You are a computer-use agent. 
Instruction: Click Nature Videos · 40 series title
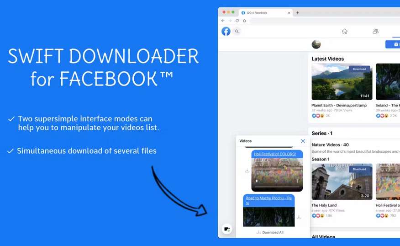330,145
